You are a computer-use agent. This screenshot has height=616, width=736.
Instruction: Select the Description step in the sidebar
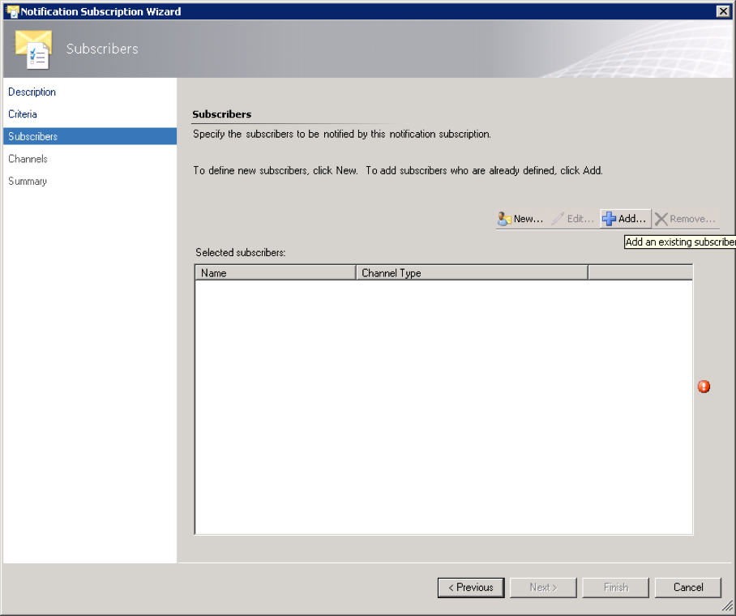[32, 92]
